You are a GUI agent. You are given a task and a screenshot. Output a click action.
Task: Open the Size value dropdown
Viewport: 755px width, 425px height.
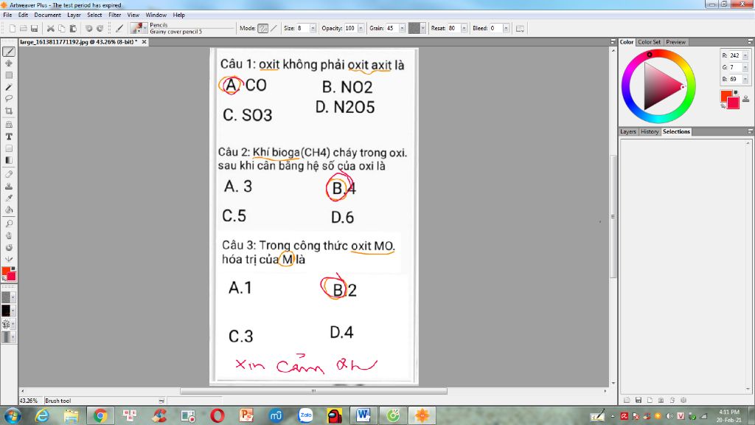pyautogui.click(x=313, y=29)
